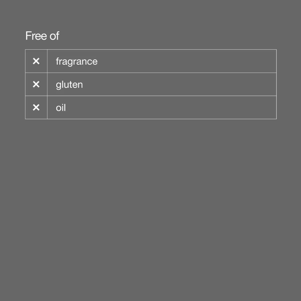Click the X icon beside fragrance

point(36,61)
